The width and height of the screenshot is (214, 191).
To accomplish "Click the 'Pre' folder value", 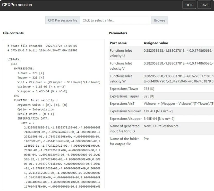I will [146, 139].
